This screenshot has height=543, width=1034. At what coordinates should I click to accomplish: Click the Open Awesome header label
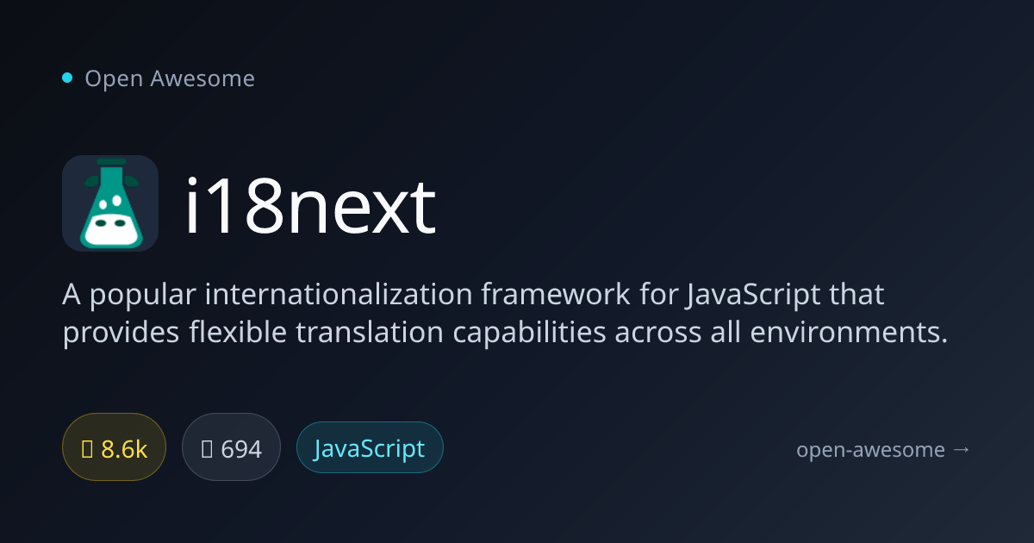click(170, 78)
